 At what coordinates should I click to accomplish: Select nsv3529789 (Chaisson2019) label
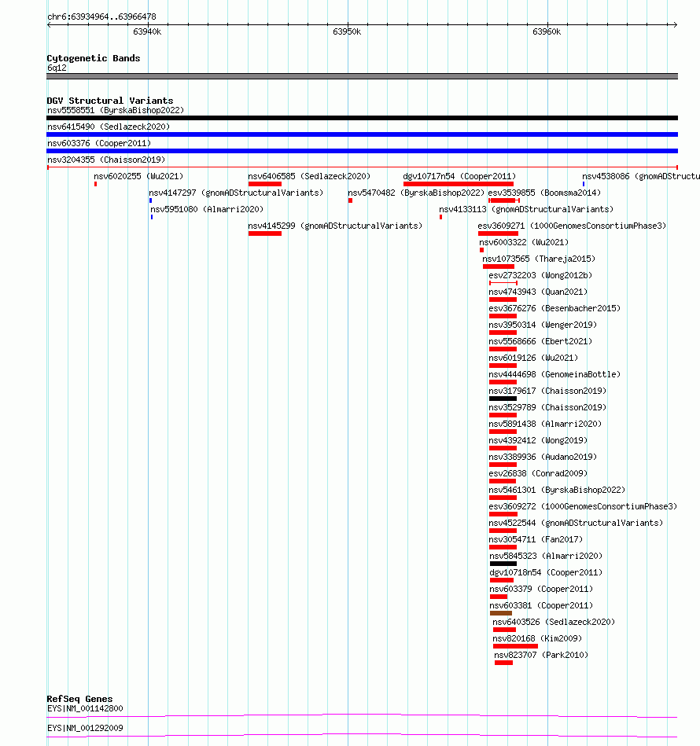547,407
